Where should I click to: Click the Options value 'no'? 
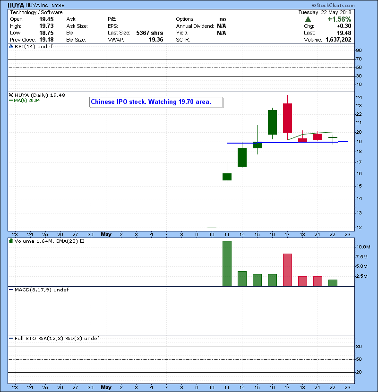coord(223,19)
